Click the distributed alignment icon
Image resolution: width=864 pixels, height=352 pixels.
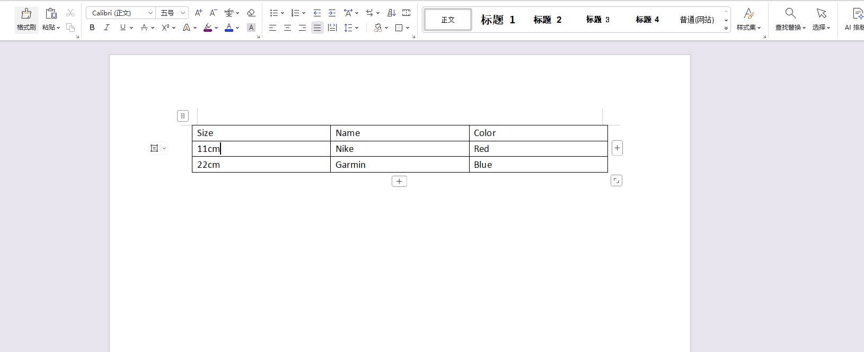click(x=332, y=28)
